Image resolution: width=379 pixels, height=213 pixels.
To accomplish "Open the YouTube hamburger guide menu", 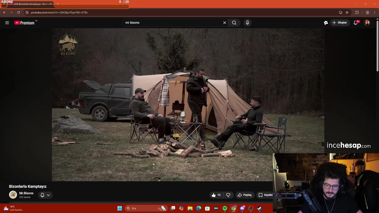I will coord(7,23).
